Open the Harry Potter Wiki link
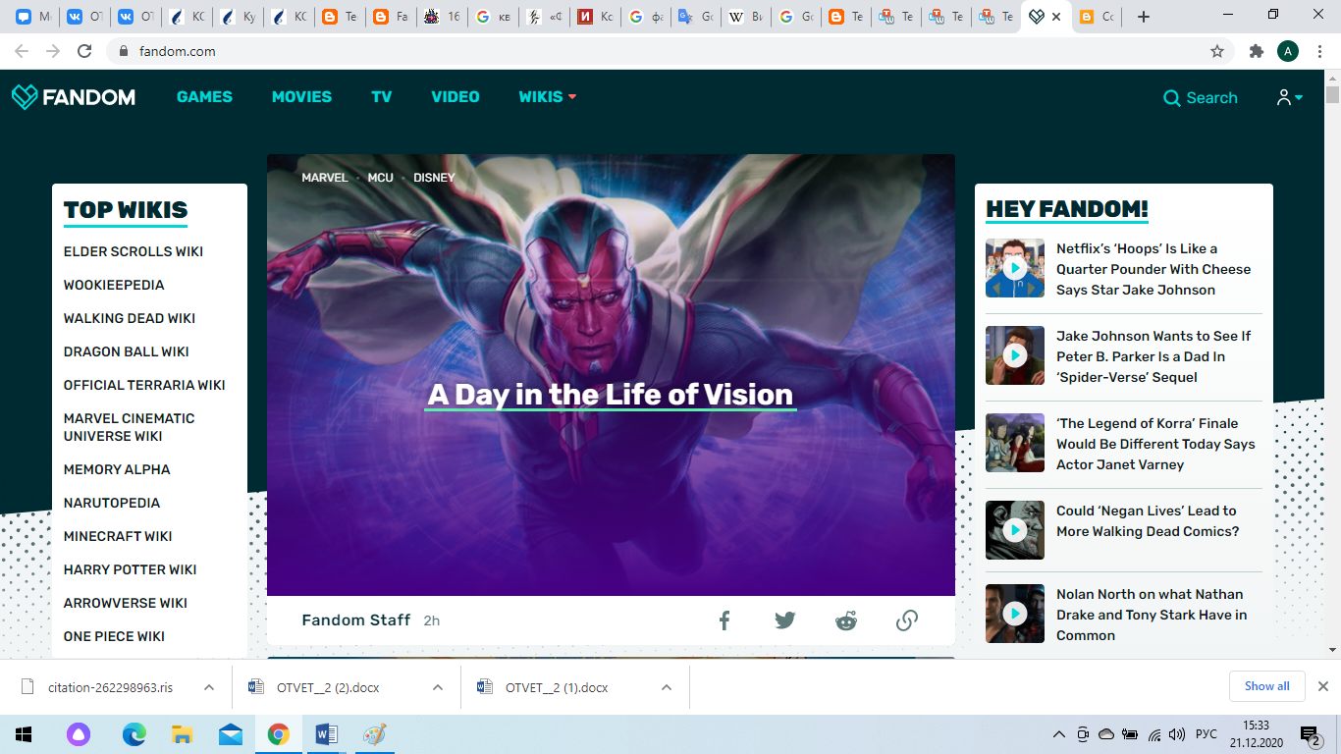 [x=131, y=569]
